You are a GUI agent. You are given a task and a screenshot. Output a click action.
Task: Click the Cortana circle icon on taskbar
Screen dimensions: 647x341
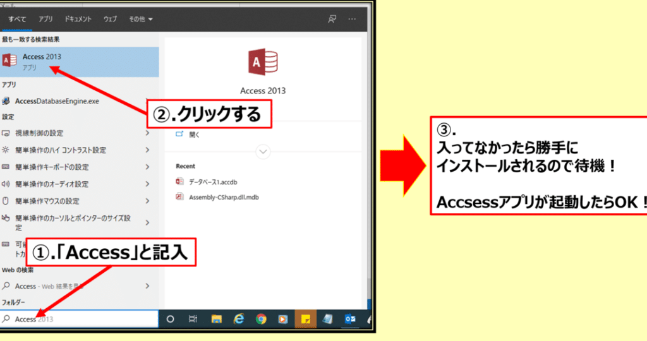tap(170, 320)
